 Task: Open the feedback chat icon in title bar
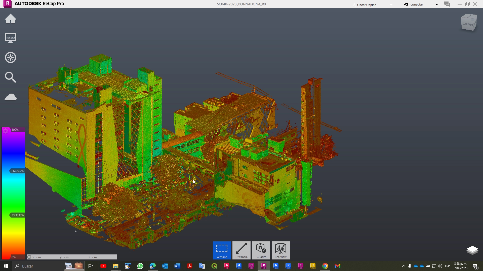(447, 4)
